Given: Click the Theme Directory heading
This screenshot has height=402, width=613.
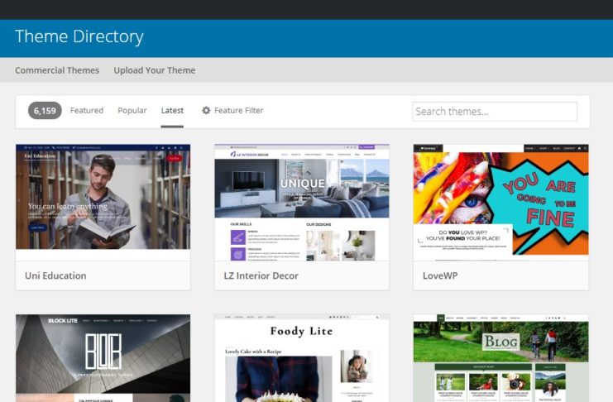Looking at the screenshot, I should (79, 36).
